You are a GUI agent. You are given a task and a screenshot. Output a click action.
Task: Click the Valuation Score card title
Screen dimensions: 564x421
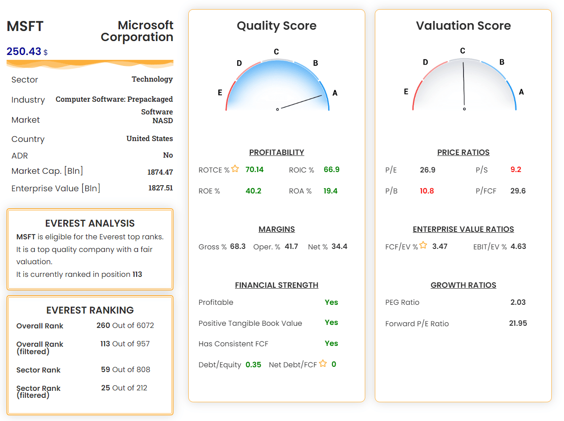tap(464, 26)
